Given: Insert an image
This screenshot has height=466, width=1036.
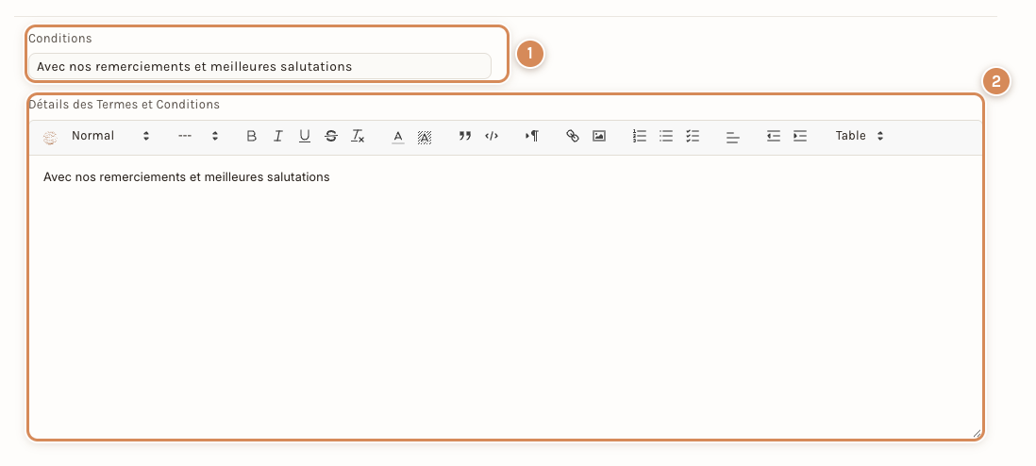Looking at the screenshot, I should (598, 136).
